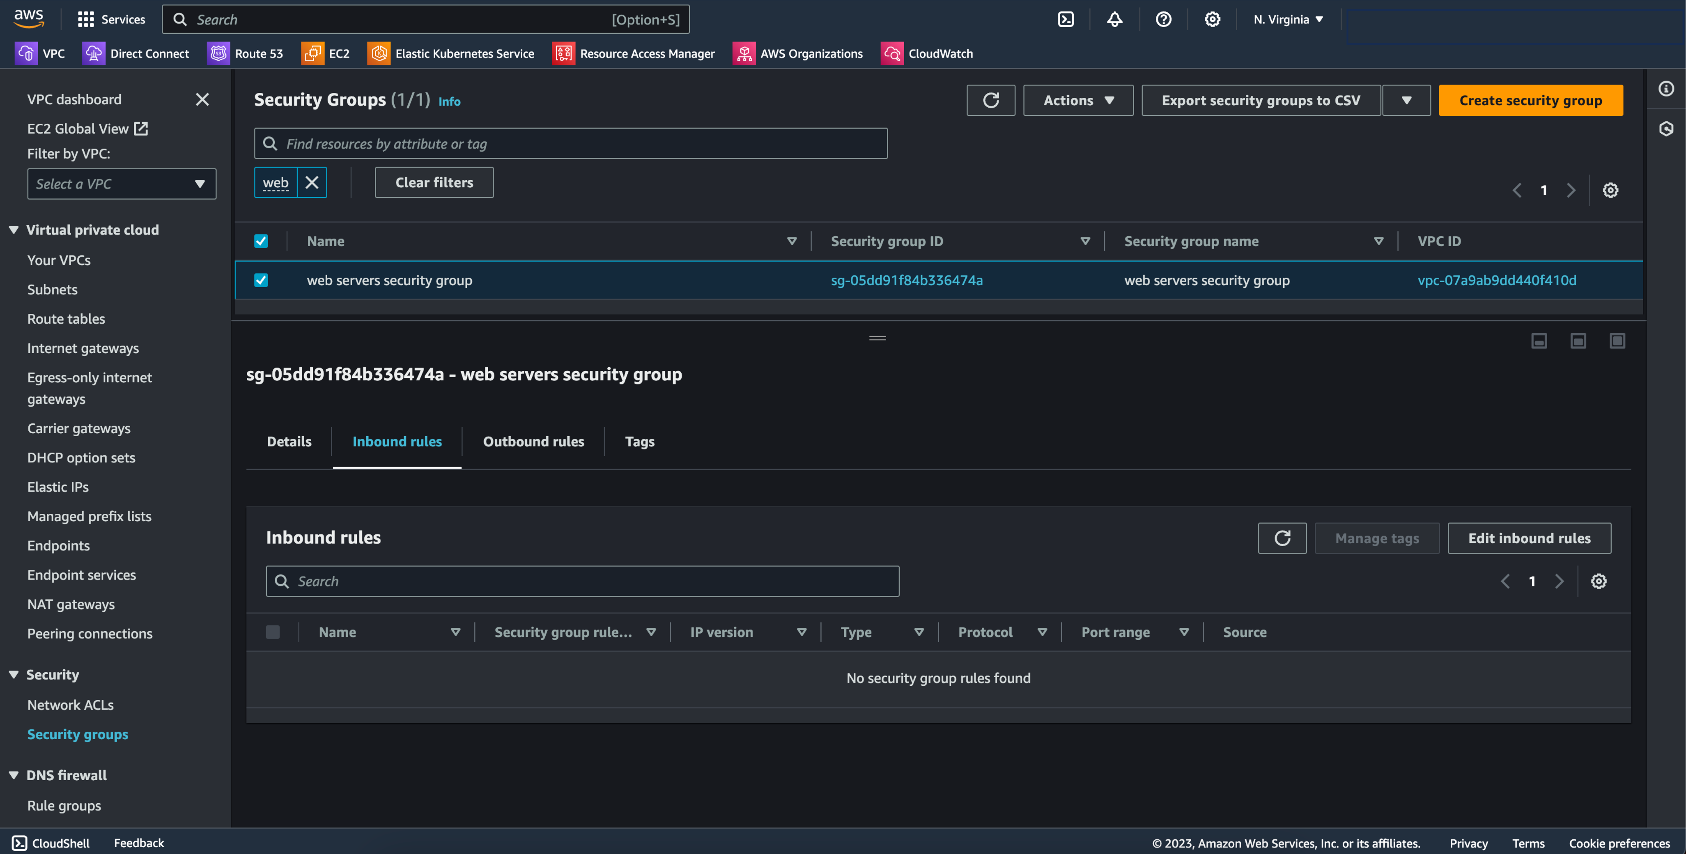The image size is (1686, 855).
Task: Open the Tags tab
Action: tap(639, 442)
